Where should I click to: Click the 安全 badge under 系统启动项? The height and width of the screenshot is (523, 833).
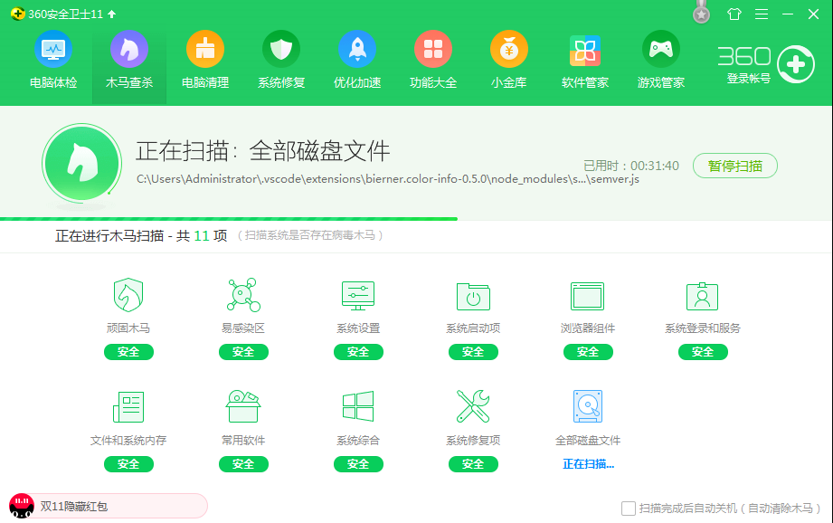(473, 352)
